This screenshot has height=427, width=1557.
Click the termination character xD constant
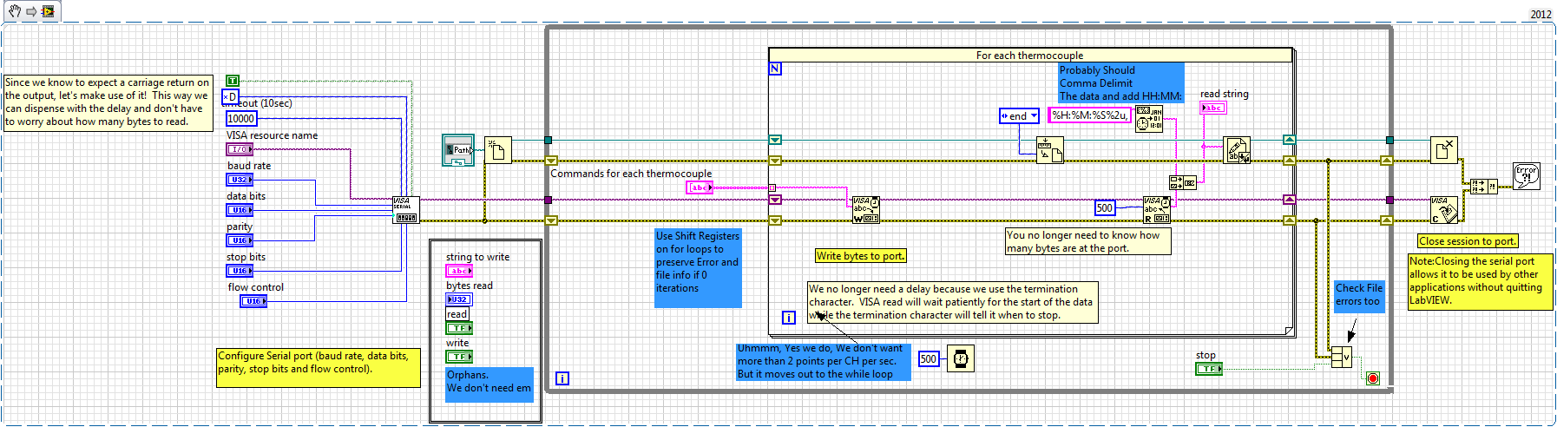230,96
